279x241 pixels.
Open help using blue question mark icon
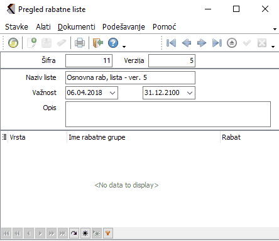pos(113,43)
